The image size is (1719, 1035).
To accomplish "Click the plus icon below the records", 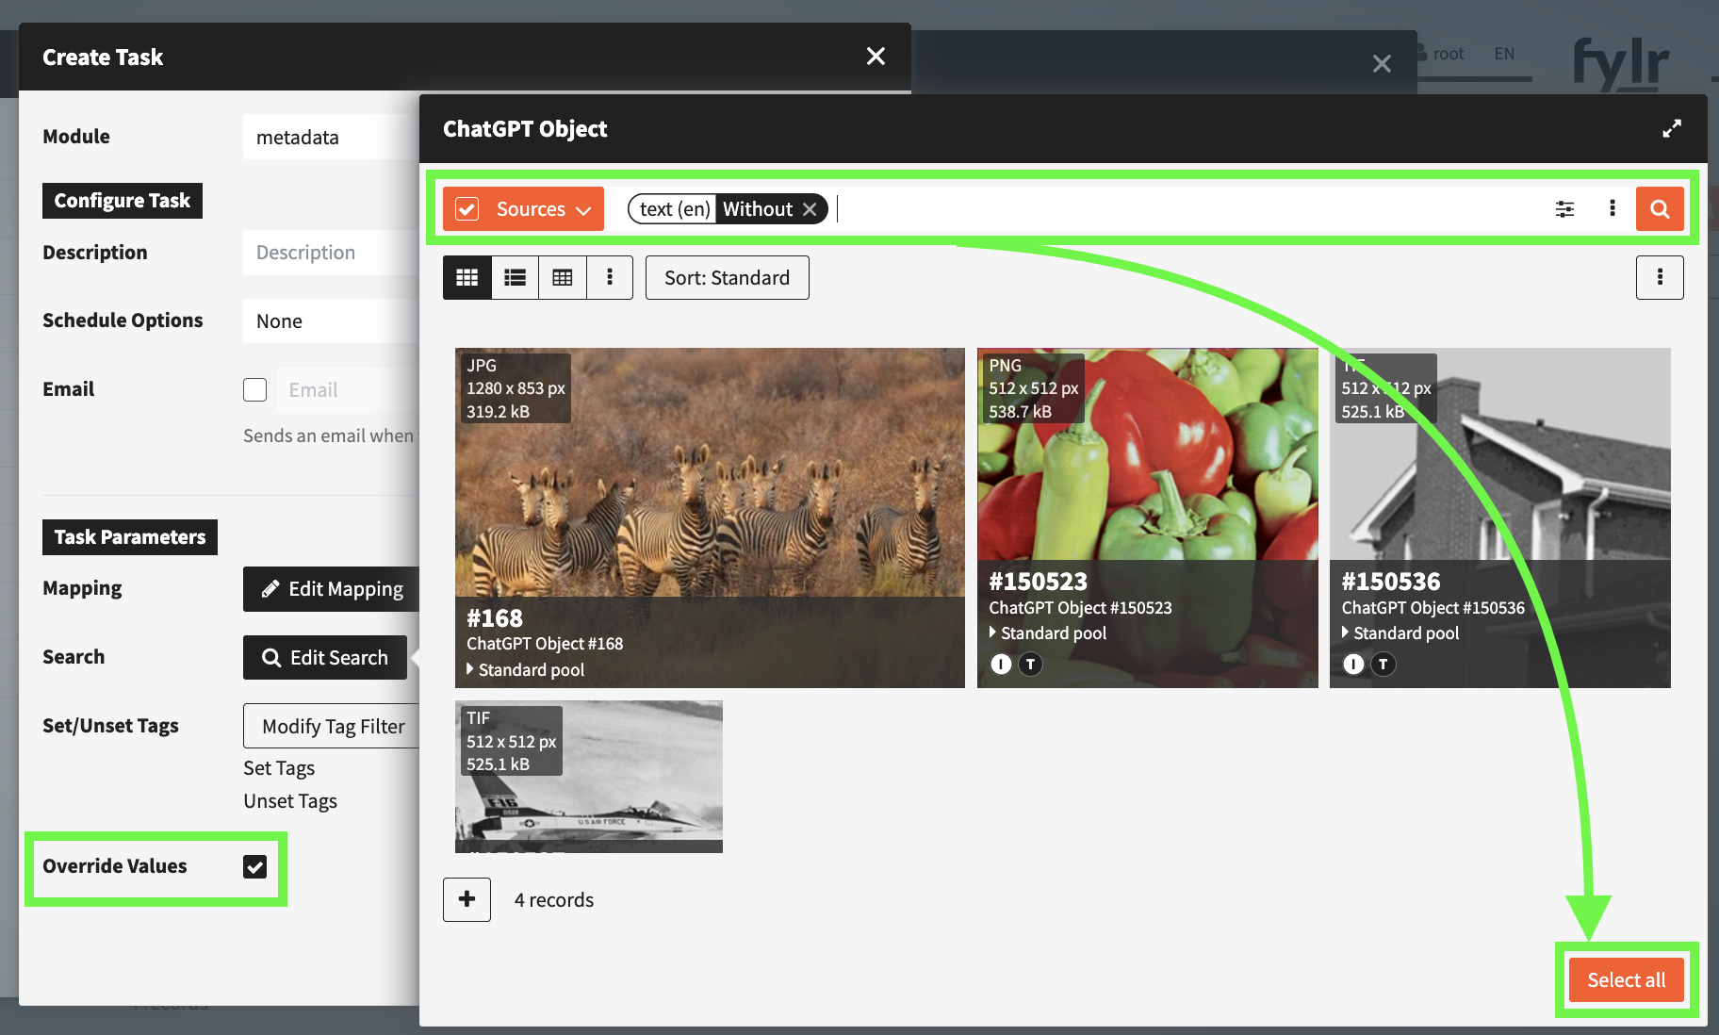I will point(467,899).
